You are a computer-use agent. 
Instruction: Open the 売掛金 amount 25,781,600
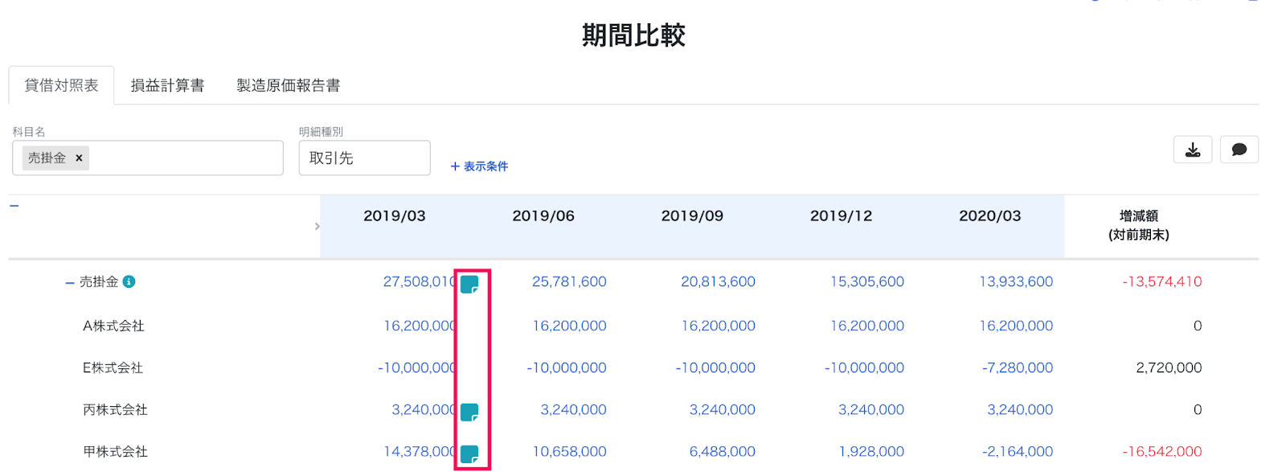569,281
